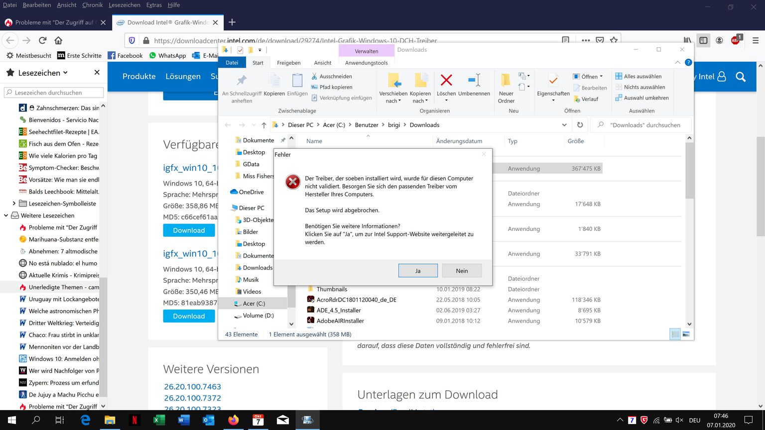The height and width of the screenshot is (430, 765).
Task: Open the Netflix app in the taskbar
Action: (134, 420)
